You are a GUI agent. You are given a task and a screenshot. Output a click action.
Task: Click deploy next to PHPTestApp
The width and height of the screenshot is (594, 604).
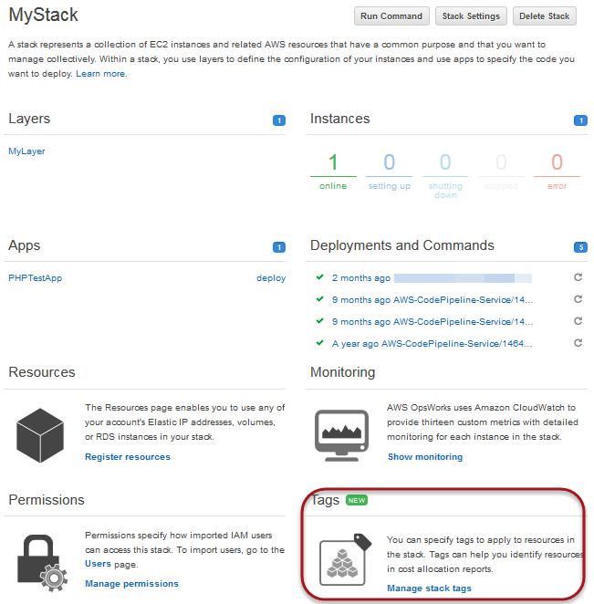click(x=271, y=278)
